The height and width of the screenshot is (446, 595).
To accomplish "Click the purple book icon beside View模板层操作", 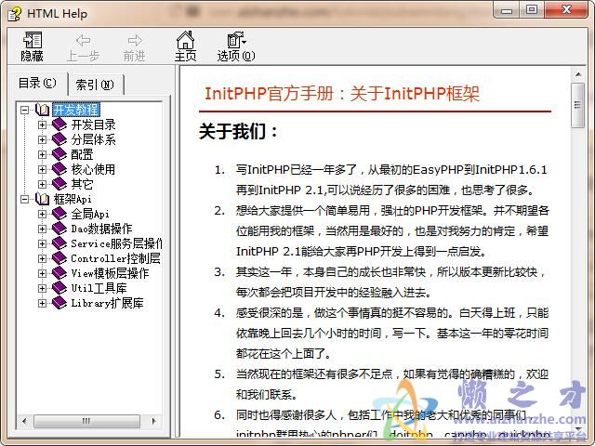I will click(59, 273).
